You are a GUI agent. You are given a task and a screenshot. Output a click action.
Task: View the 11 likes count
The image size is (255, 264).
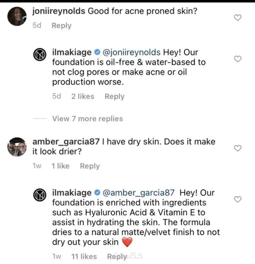pyautogui.click(x=84, y=256)
